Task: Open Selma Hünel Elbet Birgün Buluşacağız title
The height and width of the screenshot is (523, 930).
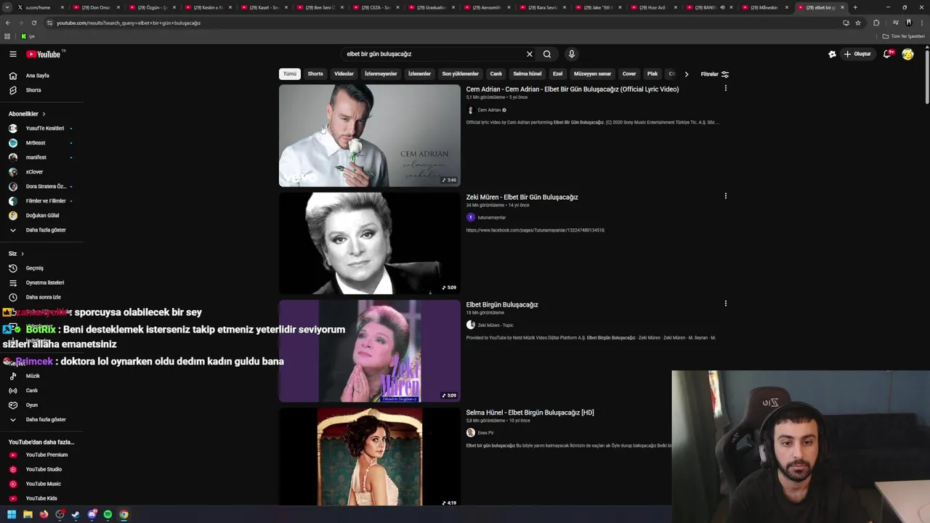Action: point(530,413)
